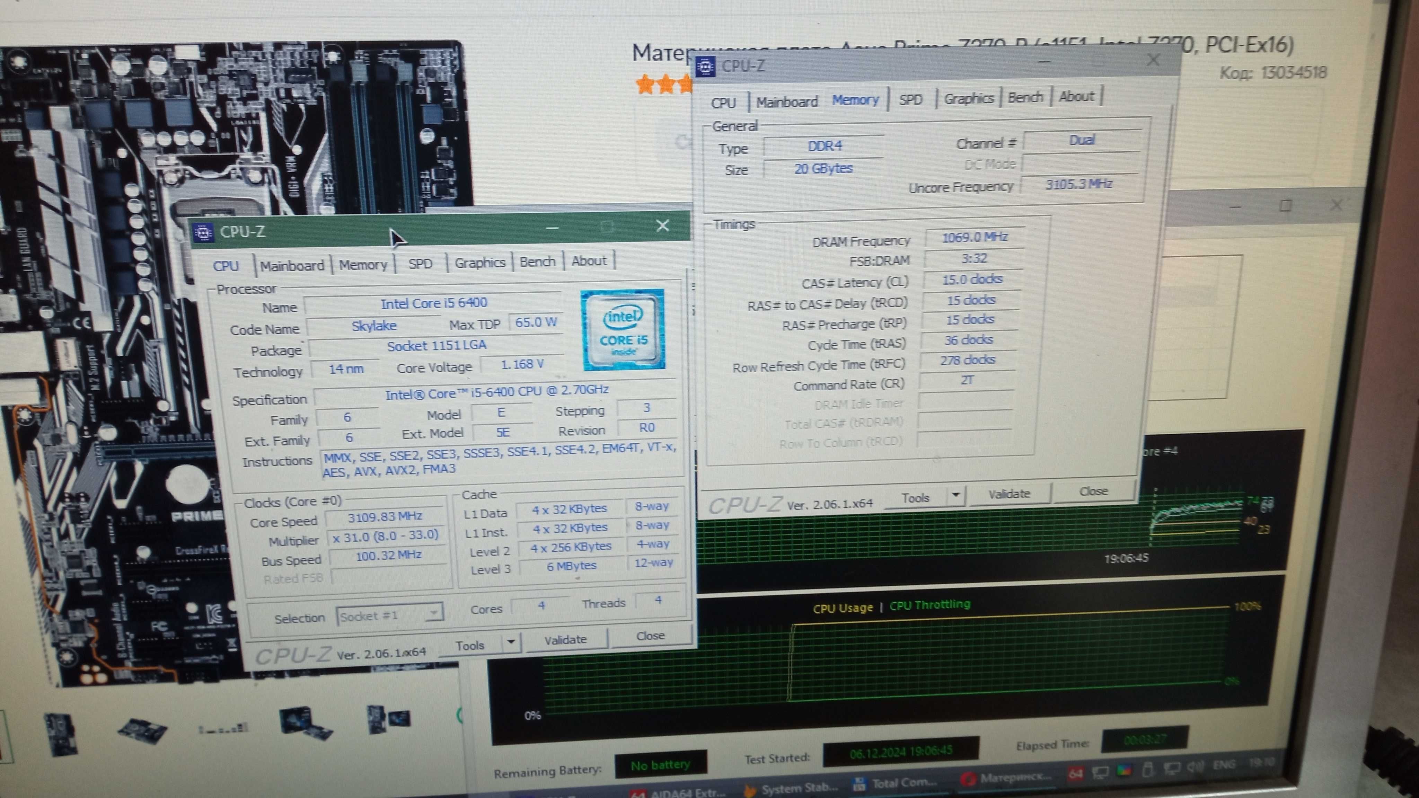The height and width of the screenshot is (798, 1419).
Task: Expand Tools dropdown arrow in front CPU-Z window
Action: click(x=511, y=642)
